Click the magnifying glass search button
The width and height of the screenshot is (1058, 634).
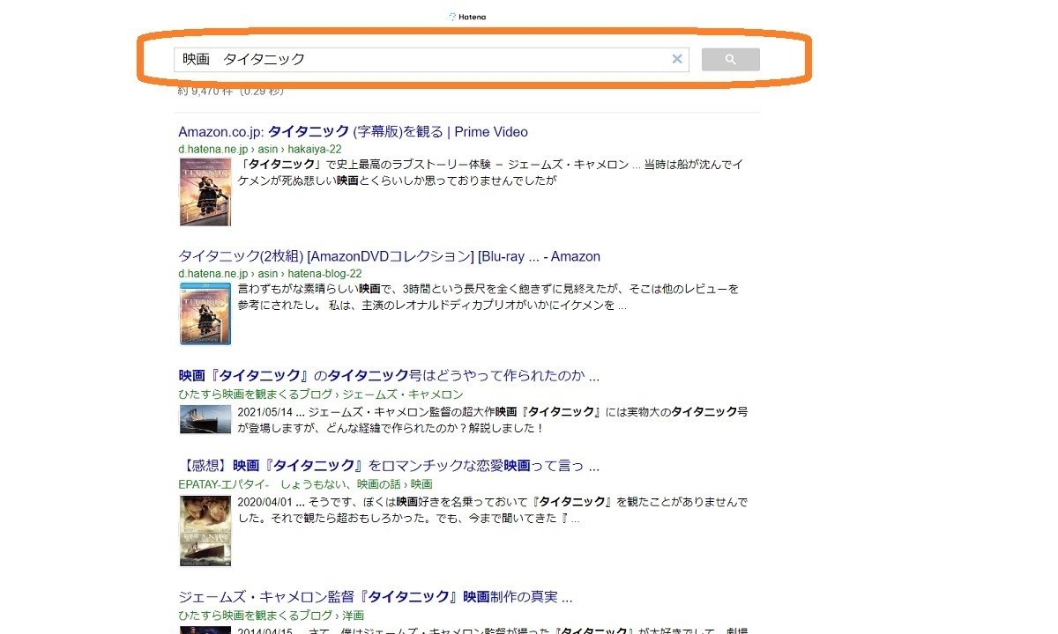pyautogui.click(x=730, y=59)
